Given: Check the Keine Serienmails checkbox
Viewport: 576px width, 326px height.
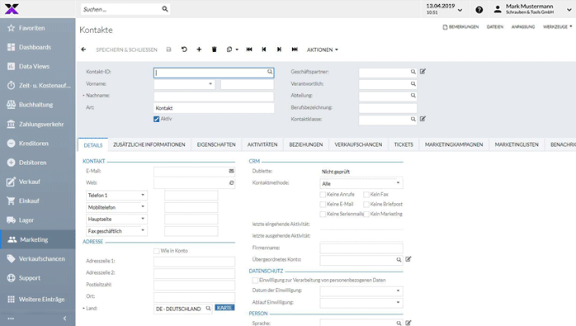Looking at the screenshot, I should coord(323,215).
